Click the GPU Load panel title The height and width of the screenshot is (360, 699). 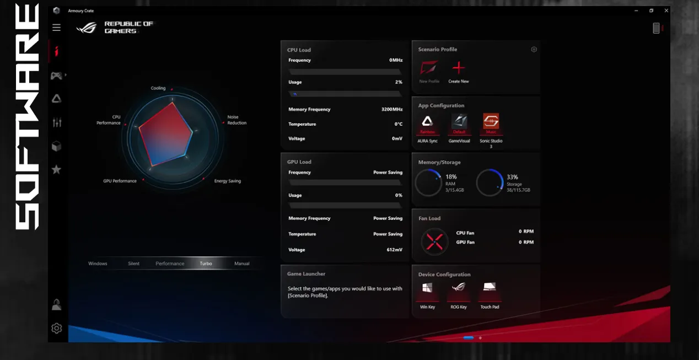(x=299, y=162)
